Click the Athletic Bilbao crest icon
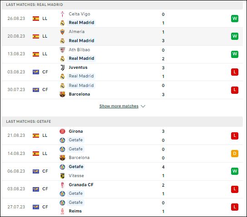Image resolution: width=247 pixels, height=217 pixels. coord(62,50)
